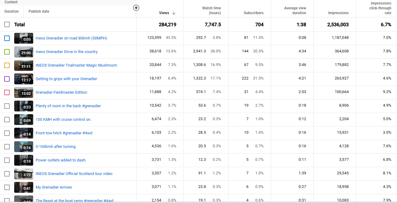Uncheck the blue Ineos Grenadier on road checkbox
The image size is (397, 203).
(x=7, y=38)
